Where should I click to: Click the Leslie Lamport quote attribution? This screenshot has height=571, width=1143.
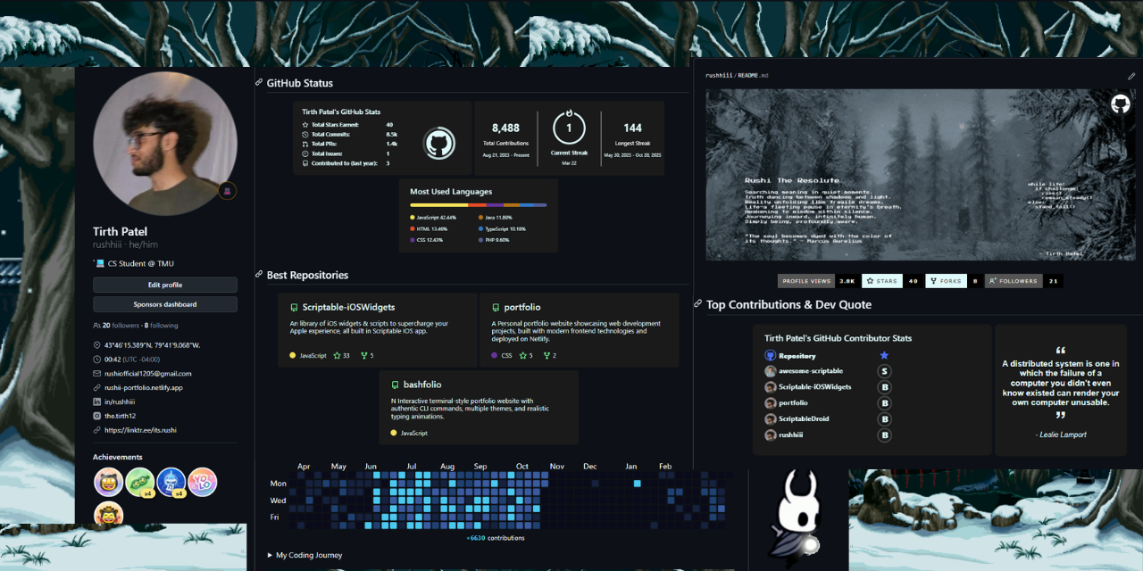coord(1061,434)
